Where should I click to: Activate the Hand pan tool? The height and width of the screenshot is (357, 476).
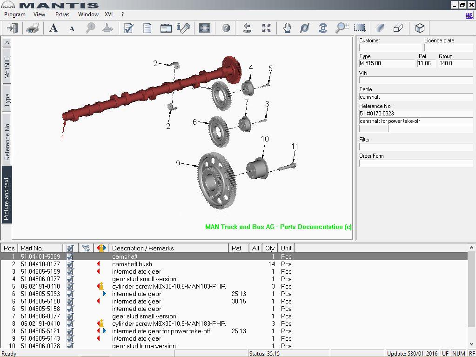pyautogui.click(x=287, y=28)
